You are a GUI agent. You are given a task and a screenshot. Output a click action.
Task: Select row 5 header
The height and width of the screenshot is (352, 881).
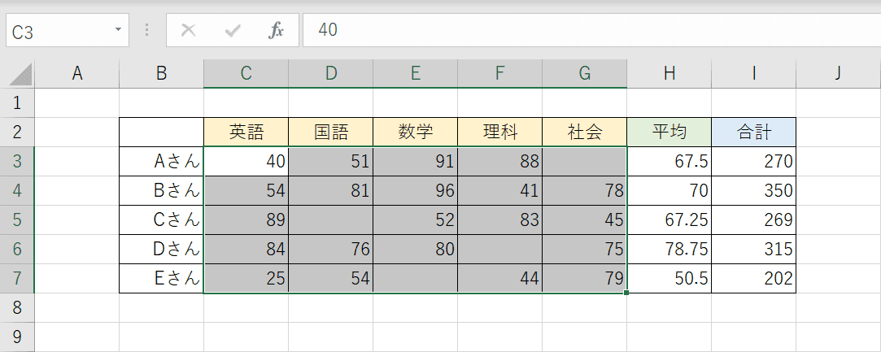17,219
